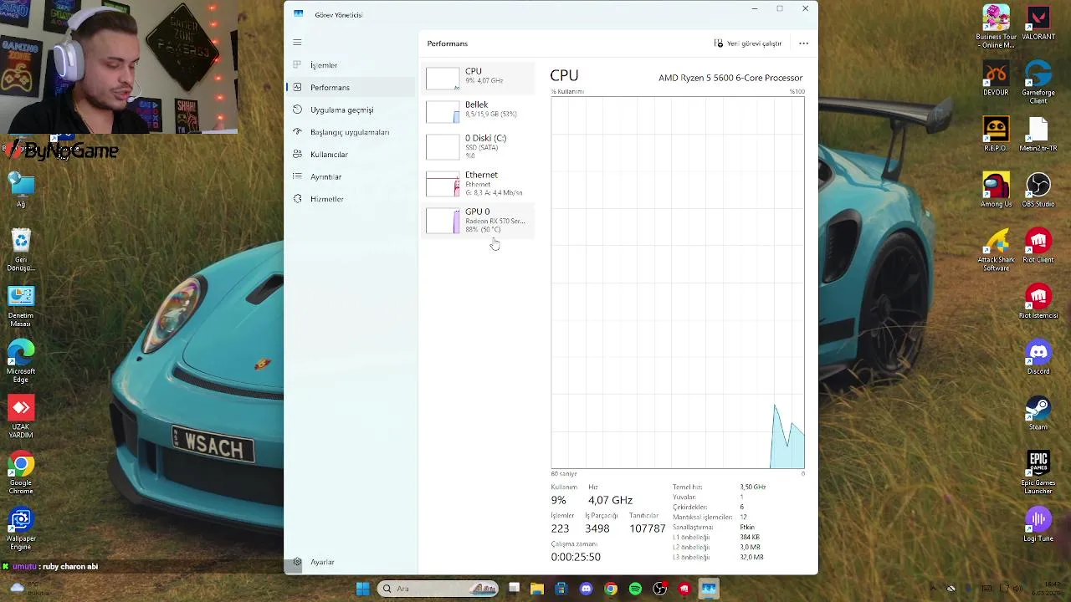This screenshot has height=602, width=1071.
Task: Open Discord desktop shortcut
Action: pos(1038,357)
